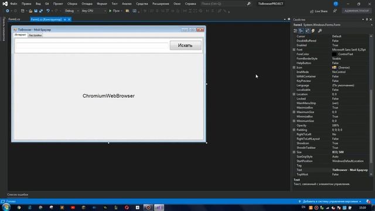Click the EN language indicator in tray
The image size is (375, 211).
coord(304,207)
